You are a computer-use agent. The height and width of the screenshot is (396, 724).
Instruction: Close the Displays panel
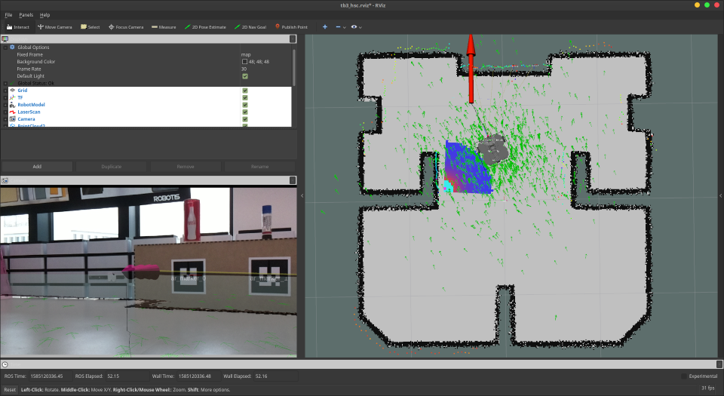pos(293,39)
